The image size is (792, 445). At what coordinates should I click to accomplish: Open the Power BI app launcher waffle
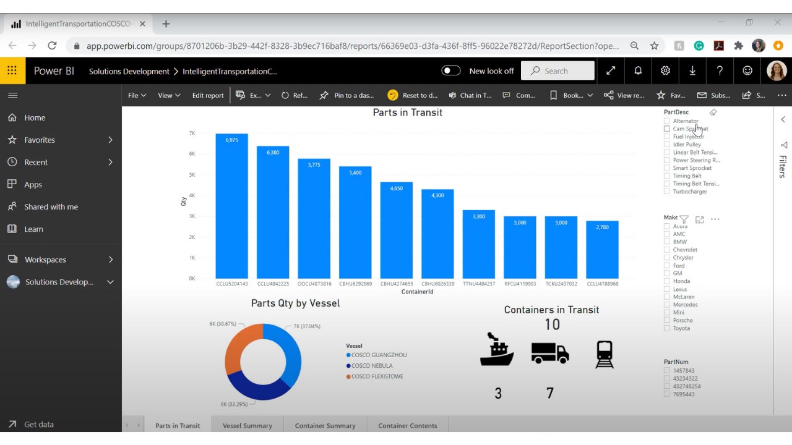12,70
